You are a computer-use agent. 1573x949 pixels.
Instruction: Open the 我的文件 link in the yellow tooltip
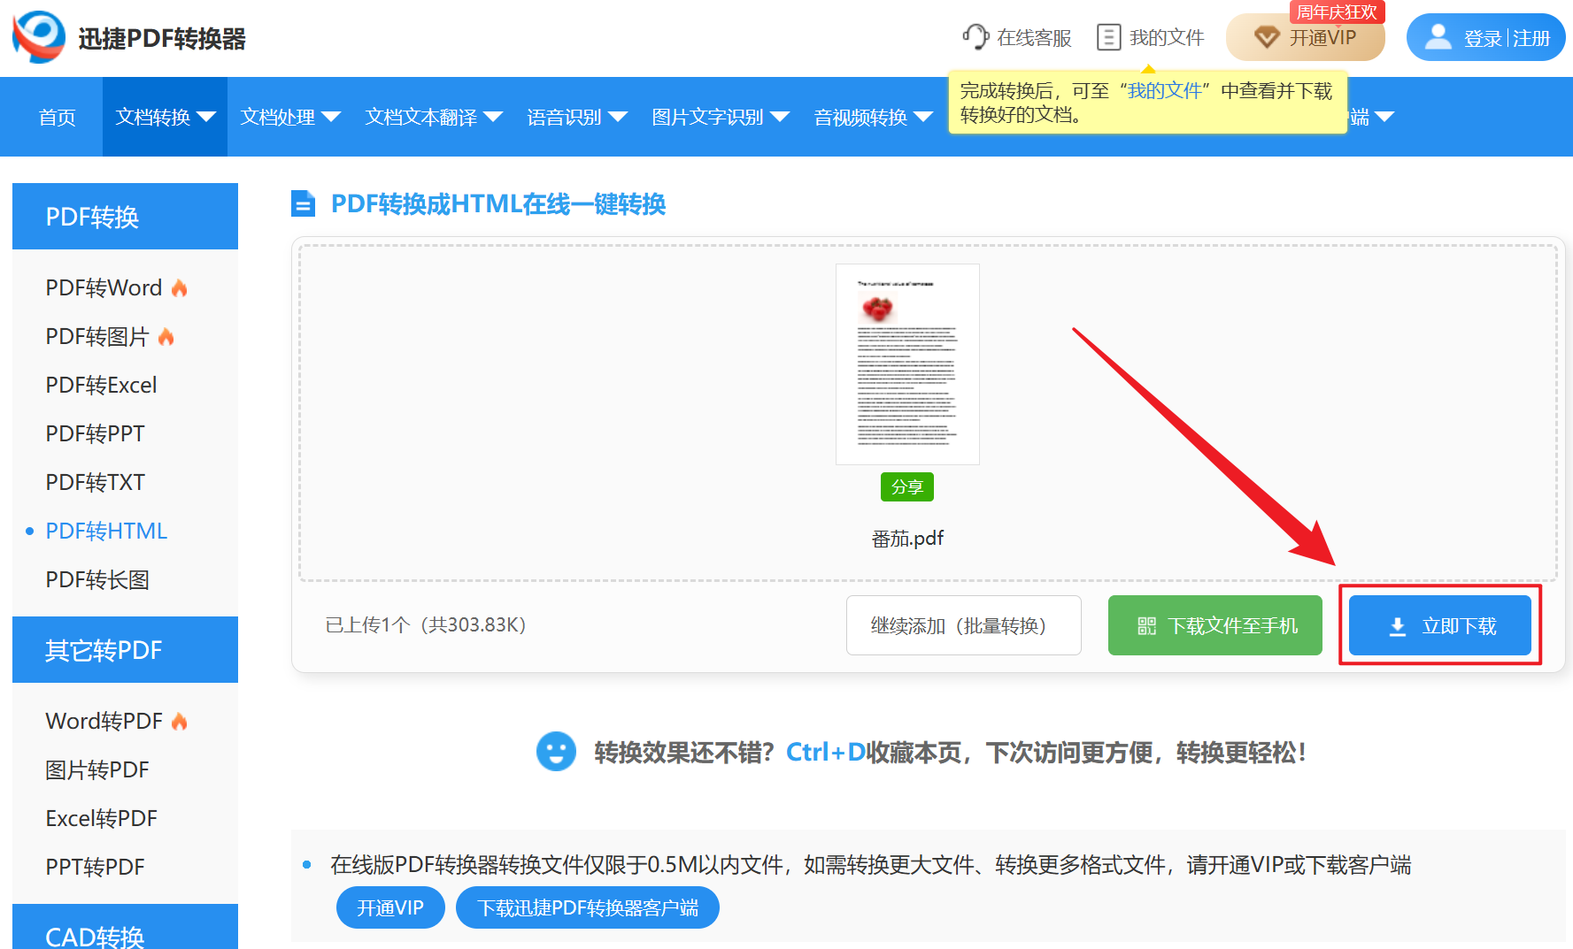[1165, 89]
